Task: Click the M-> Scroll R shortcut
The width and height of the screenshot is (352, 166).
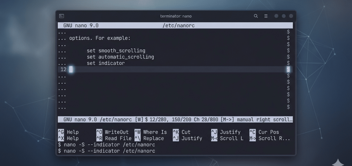Action: 269,138
